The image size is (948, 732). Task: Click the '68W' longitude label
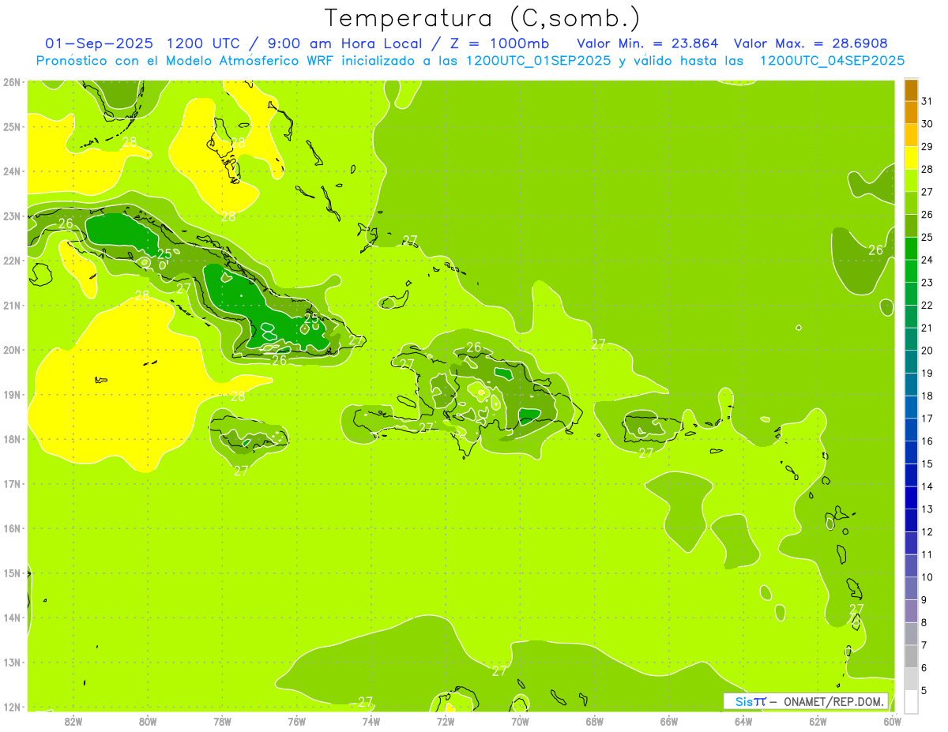[x=595, y=720]
